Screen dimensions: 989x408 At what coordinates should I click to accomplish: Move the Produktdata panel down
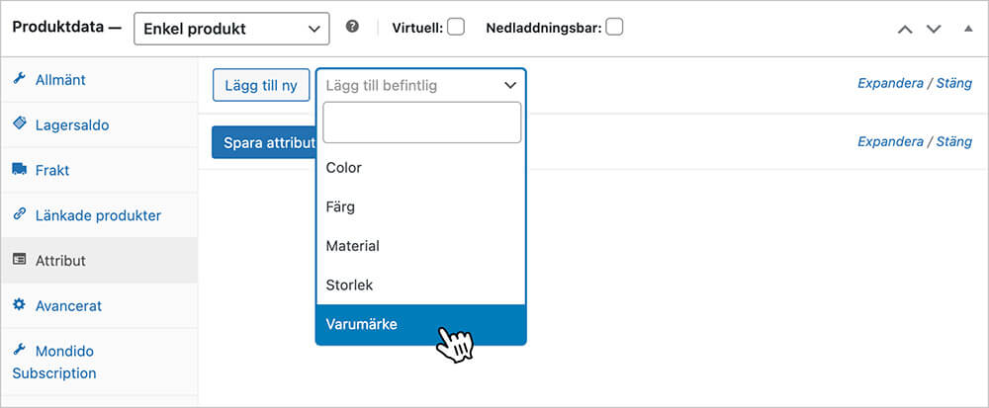(x=934, y=29)
